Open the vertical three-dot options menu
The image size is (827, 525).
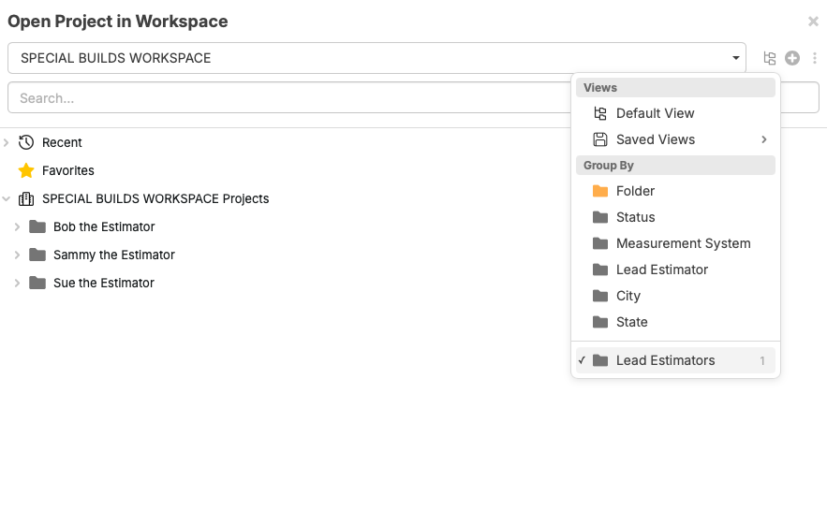815,58
